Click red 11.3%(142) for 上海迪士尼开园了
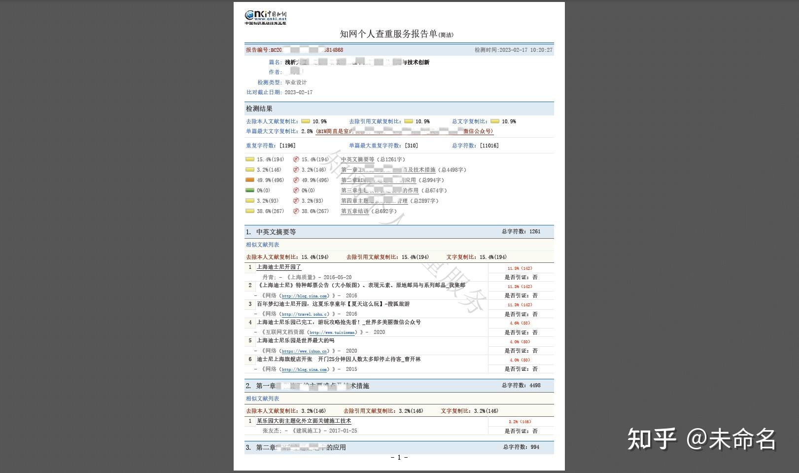The image size is (799, 473). point(520,268)
